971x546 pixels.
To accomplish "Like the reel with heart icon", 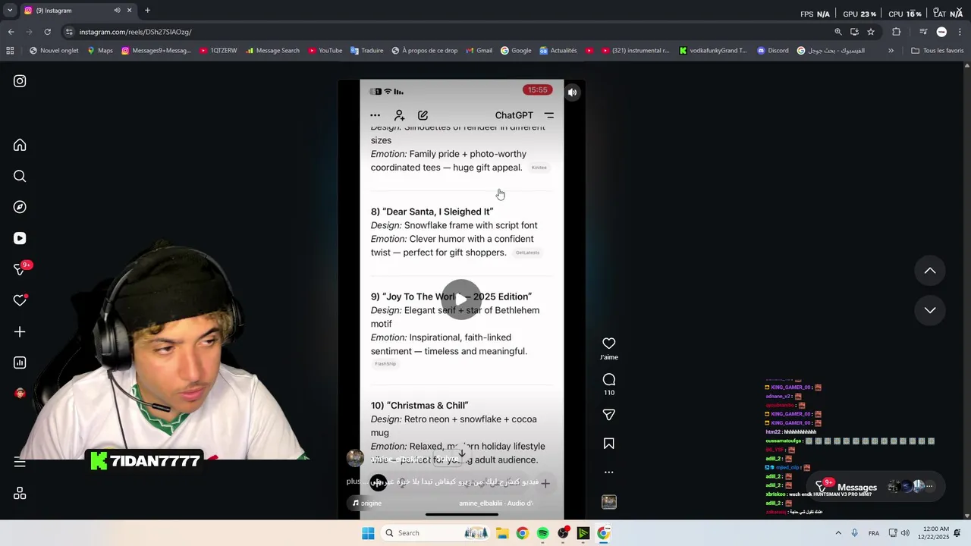I will tap(608, 344).
